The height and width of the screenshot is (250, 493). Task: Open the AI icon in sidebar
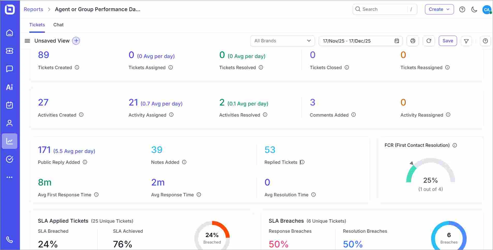click(x=10, y=87)
